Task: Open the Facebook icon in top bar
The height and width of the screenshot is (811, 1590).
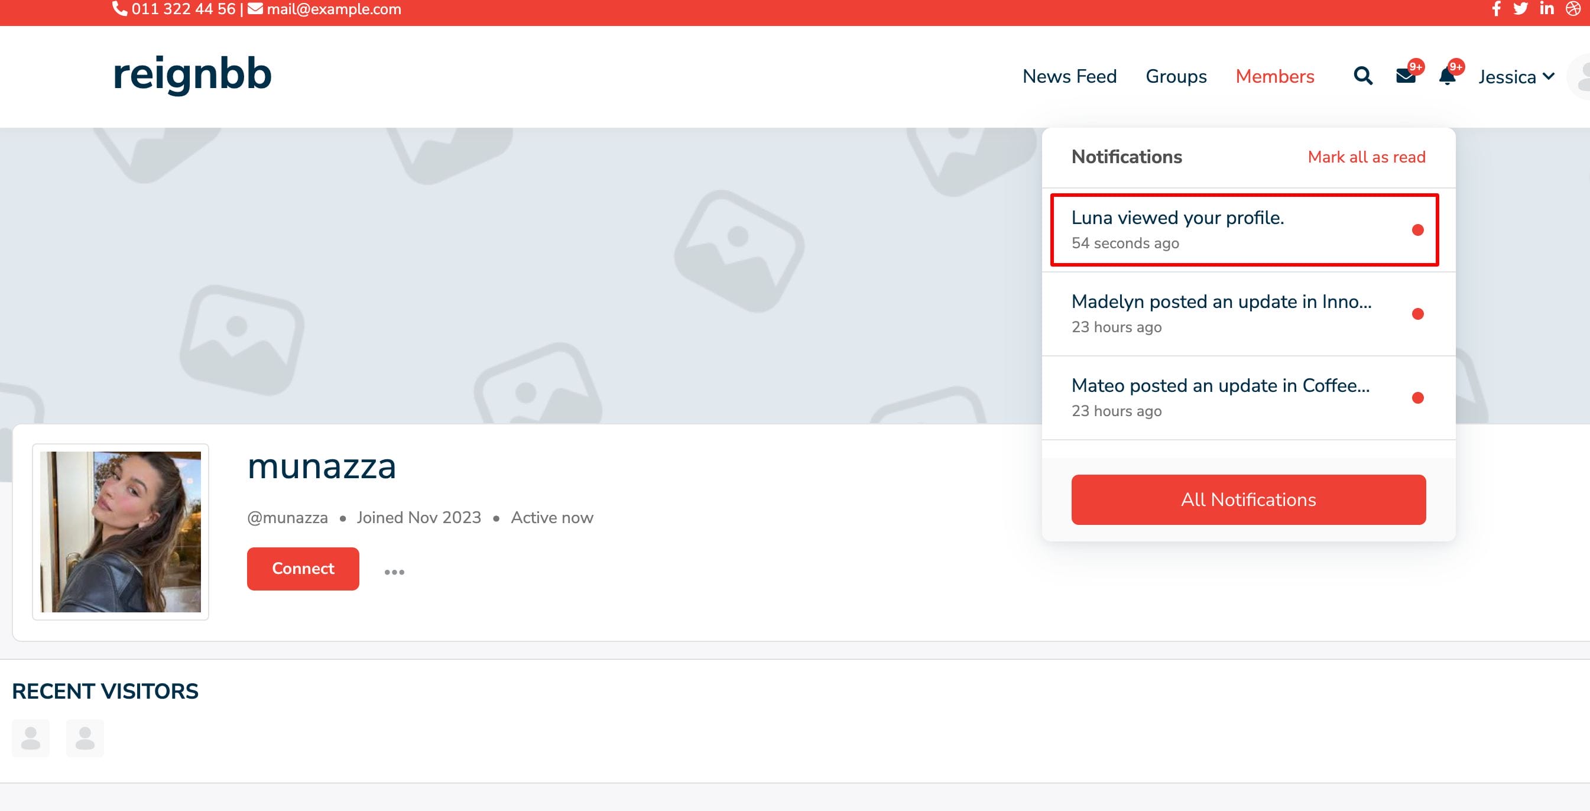Action: pos(1496,9)
